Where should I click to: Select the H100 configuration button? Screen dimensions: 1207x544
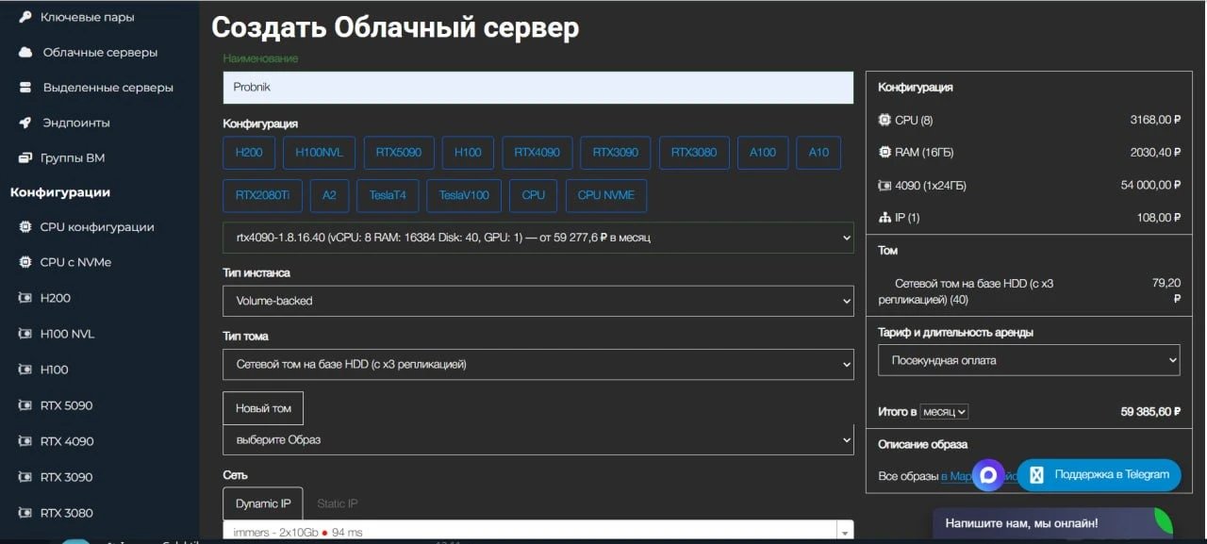(x=468, y=152)
